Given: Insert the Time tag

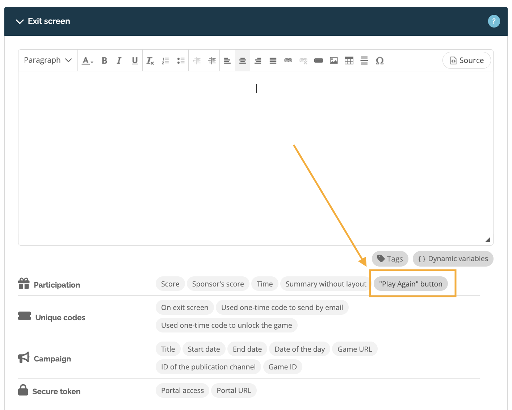Looking at the screenshot, I should (x=265, y=284).
